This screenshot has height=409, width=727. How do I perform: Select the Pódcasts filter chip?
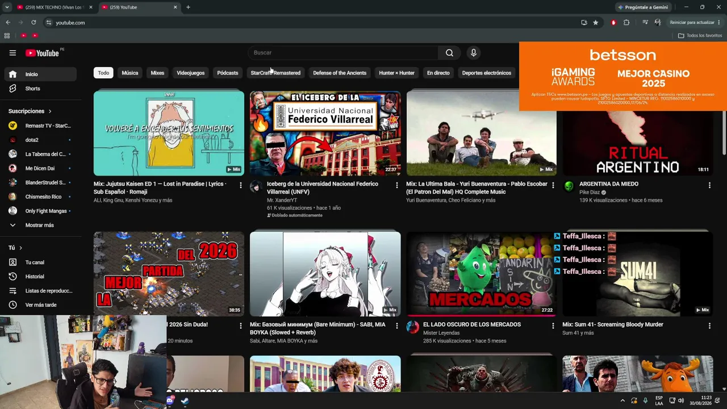[x=228, y=73]
